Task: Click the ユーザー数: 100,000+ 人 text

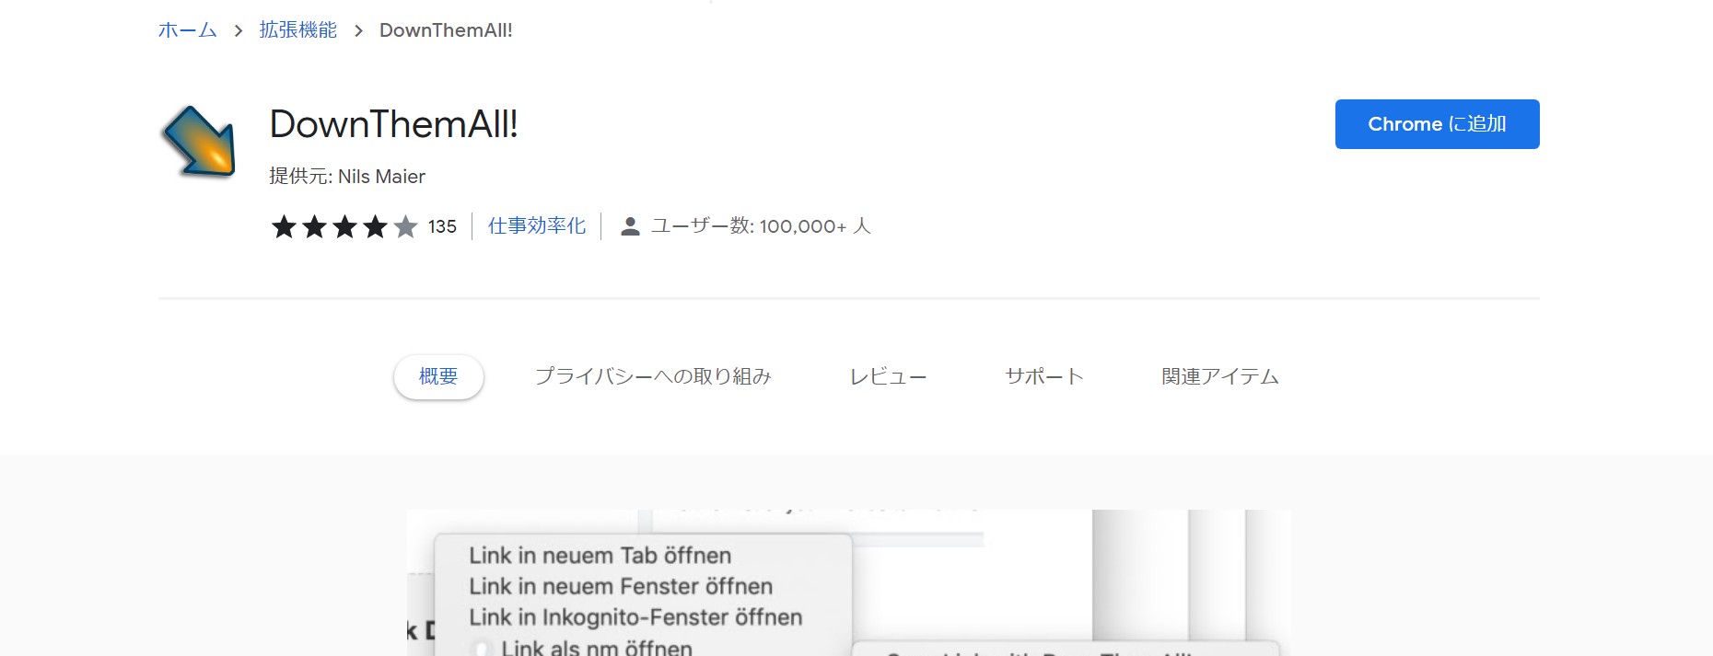Action: (x=761, y=226)
